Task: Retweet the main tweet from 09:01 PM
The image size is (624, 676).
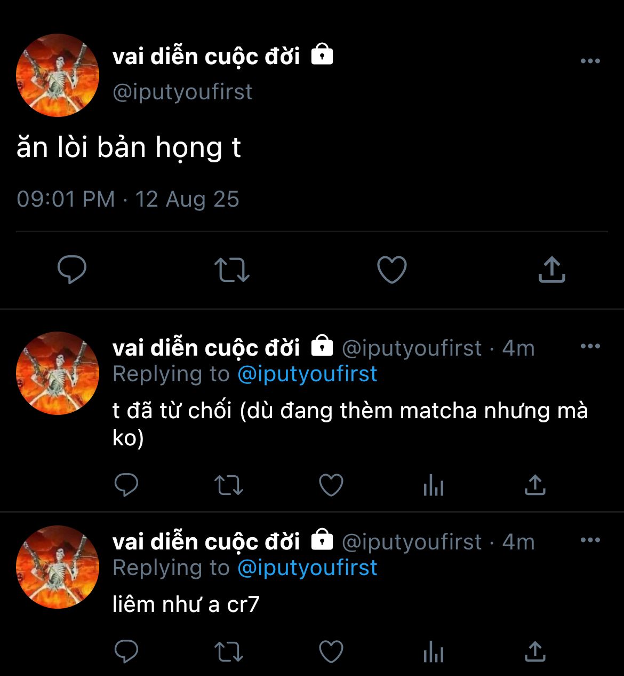Action: [x=231, y=270]
